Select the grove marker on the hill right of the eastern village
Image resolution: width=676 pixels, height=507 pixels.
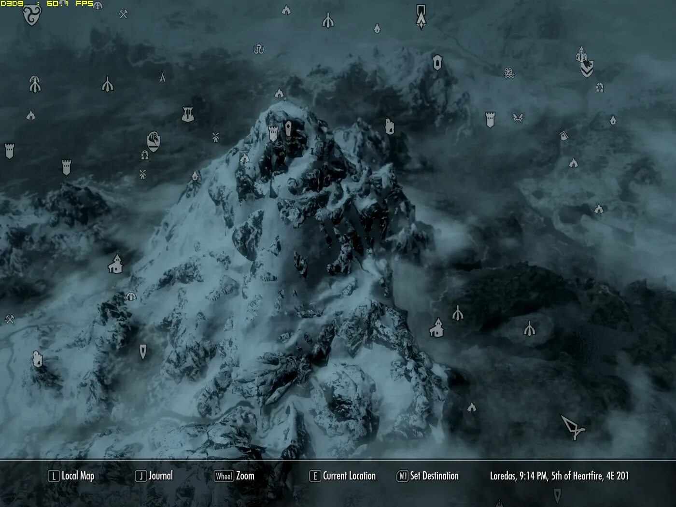tap(530, 329)
